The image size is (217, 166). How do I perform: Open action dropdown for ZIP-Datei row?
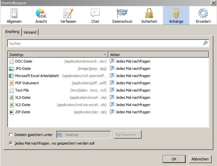[x=158, y=112]
